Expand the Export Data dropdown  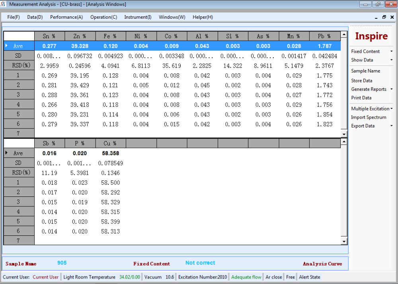click(x=391, y=126)
